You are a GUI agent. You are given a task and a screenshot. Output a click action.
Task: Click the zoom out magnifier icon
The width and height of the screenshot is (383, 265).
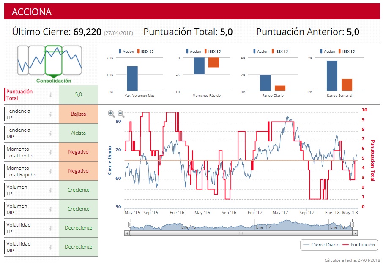coord(120,114)
